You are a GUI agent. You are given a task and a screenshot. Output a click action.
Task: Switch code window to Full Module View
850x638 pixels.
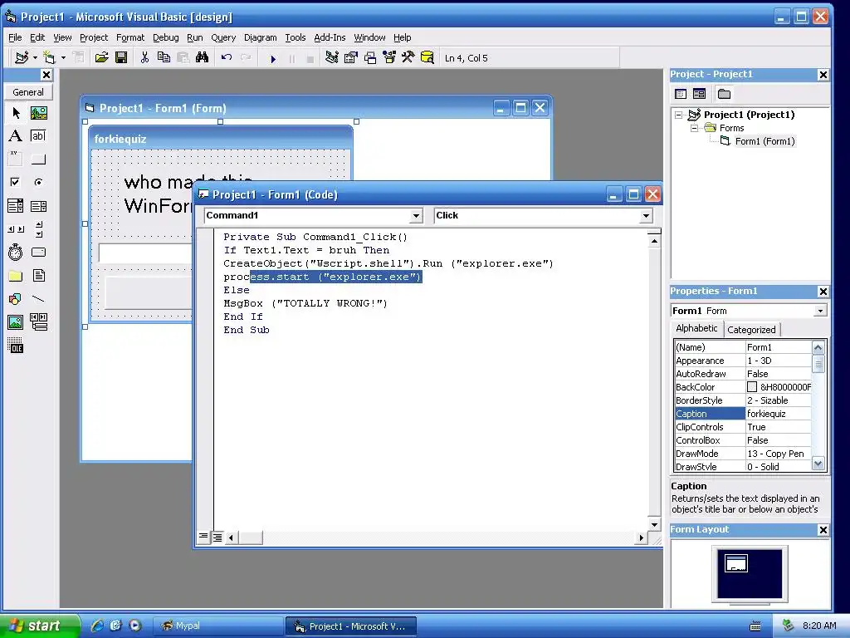click(217, 537)
